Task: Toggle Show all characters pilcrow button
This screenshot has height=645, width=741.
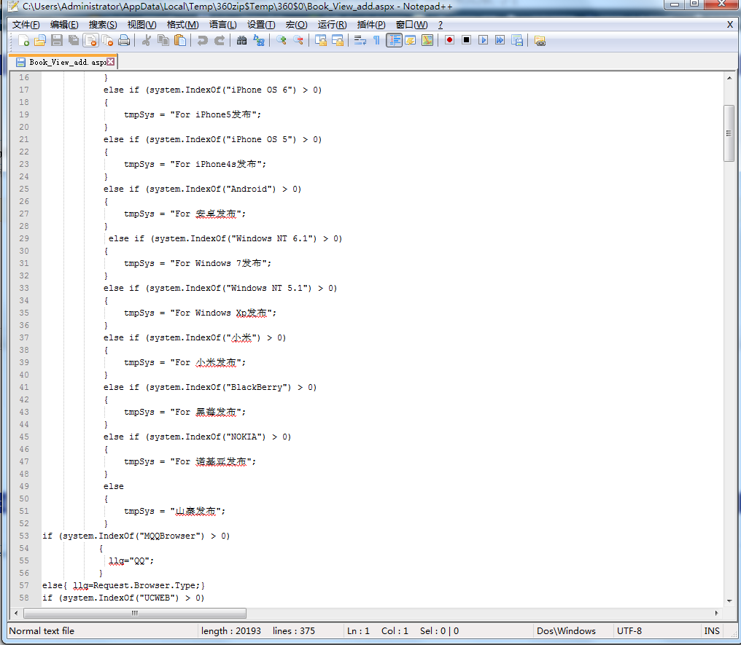Action: [x=376, y=40]
